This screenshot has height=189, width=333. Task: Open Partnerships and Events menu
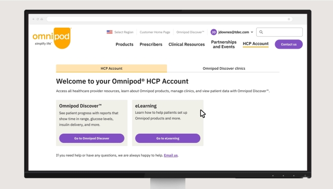224,45
